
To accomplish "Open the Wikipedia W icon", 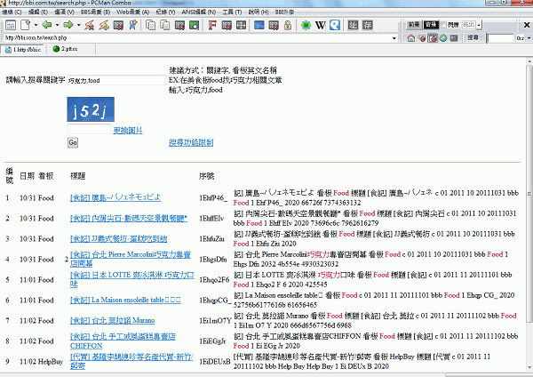I will pyautogui.click(x=320, y=25).
